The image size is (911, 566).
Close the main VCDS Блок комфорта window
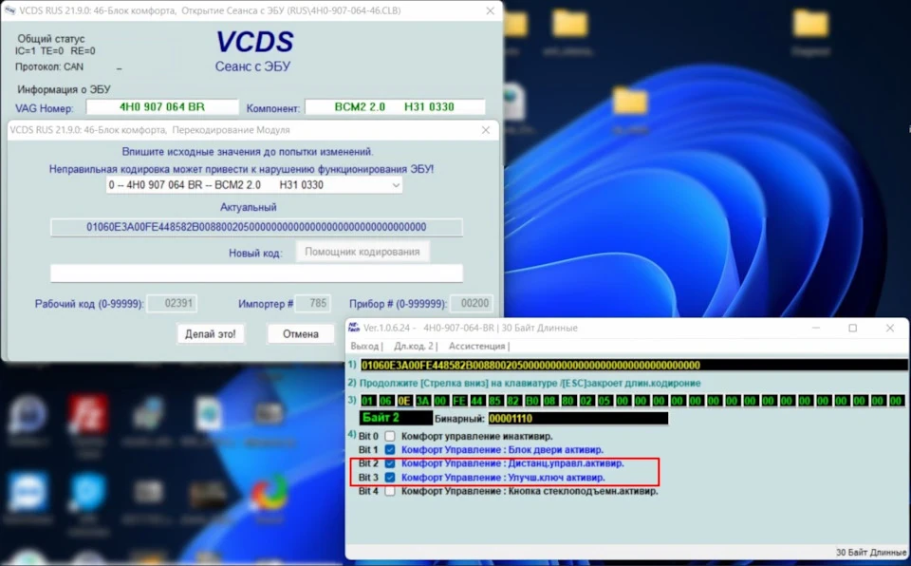(x=491, y=10)
